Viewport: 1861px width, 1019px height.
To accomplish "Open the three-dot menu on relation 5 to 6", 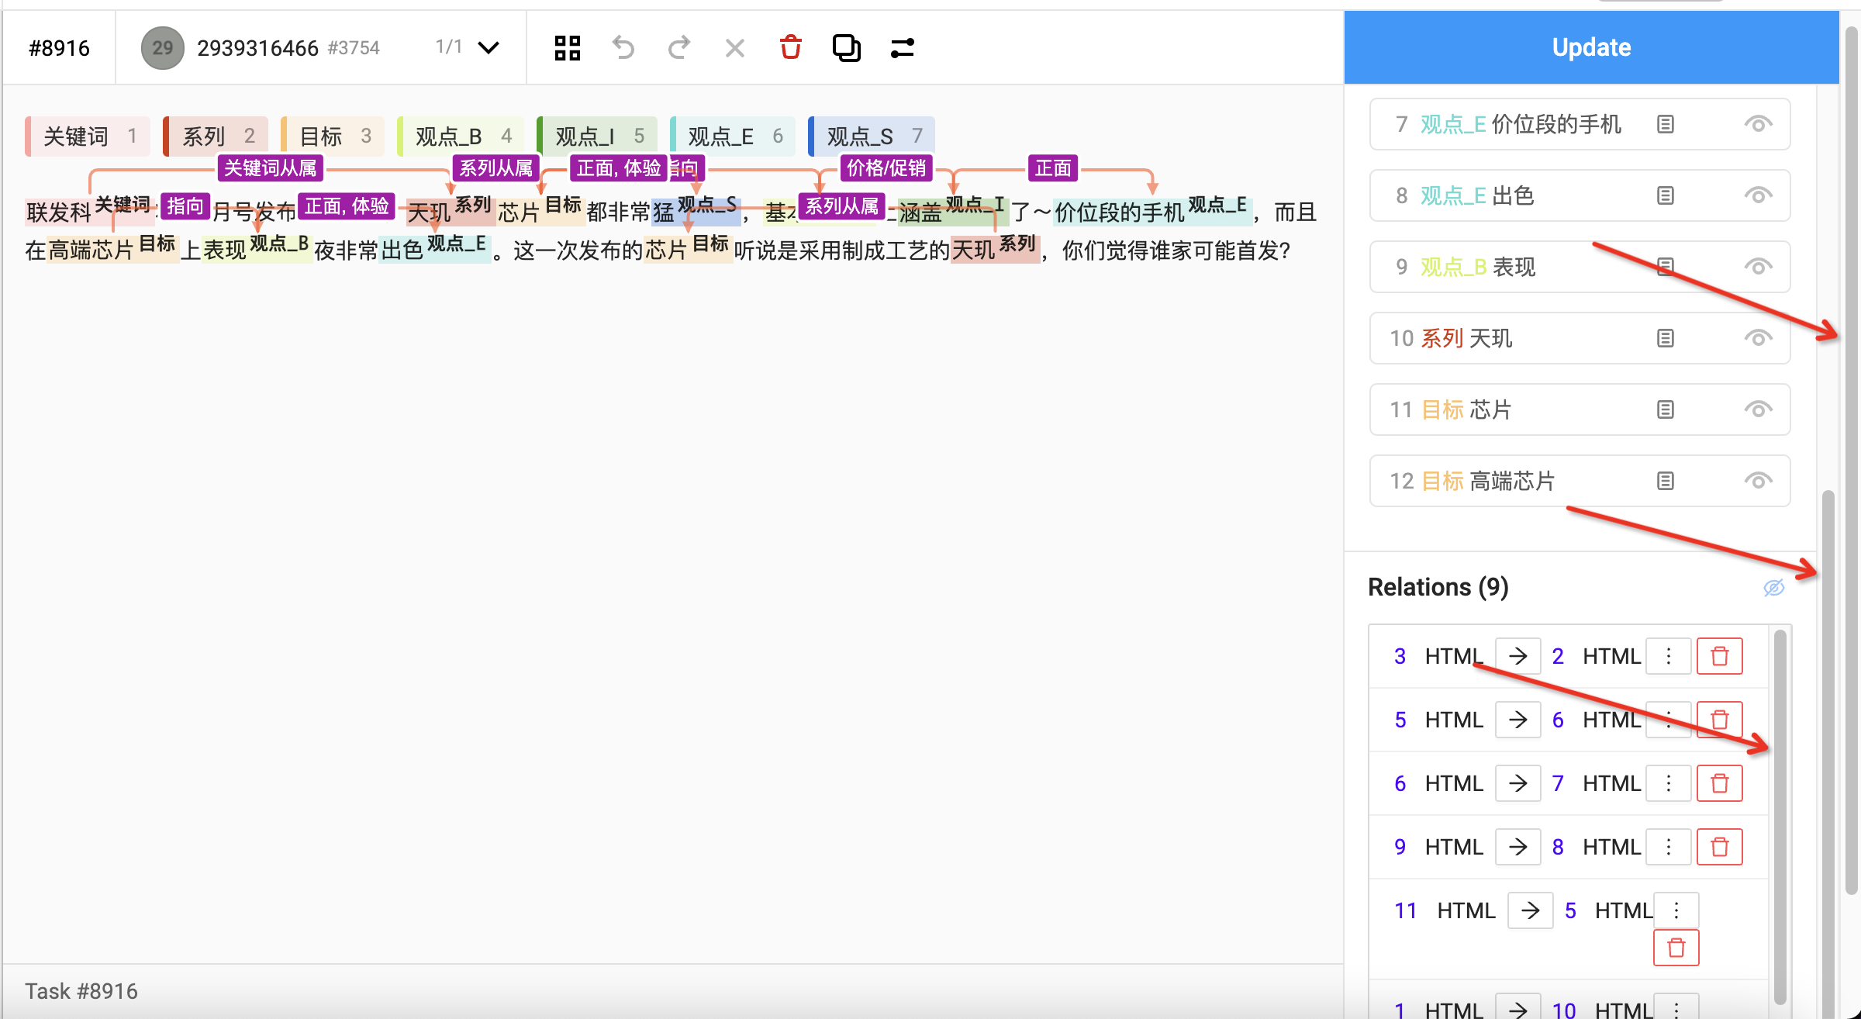I will pyautogui.click(x=1668, y=719).
